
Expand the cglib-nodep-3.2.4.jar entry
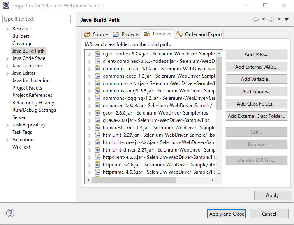(x=90, y=54)
